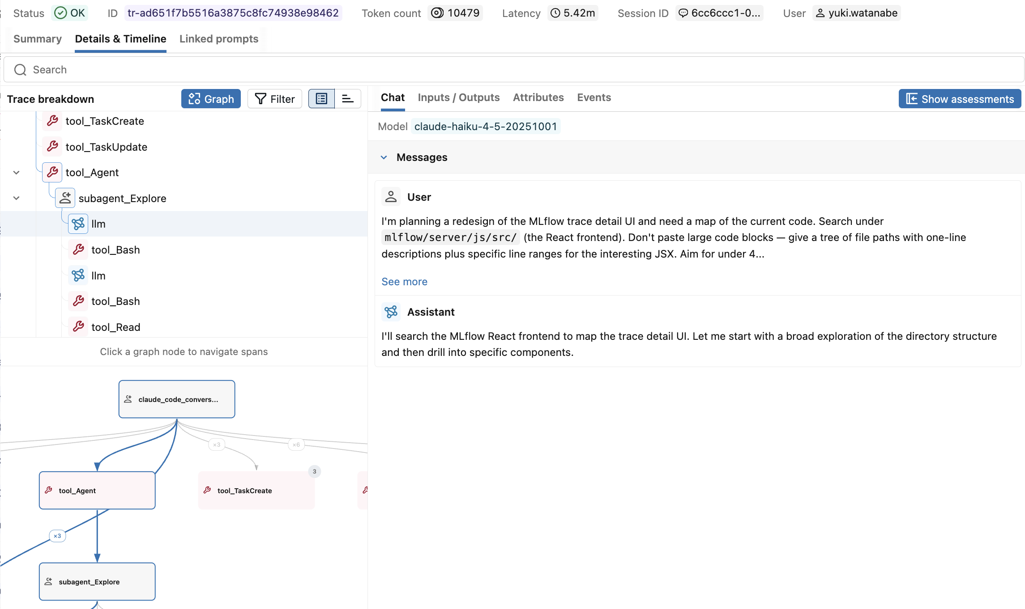Click Show assessments button
The height and width of the screenshot is (609, 1025).
click(x=960, y=99)
